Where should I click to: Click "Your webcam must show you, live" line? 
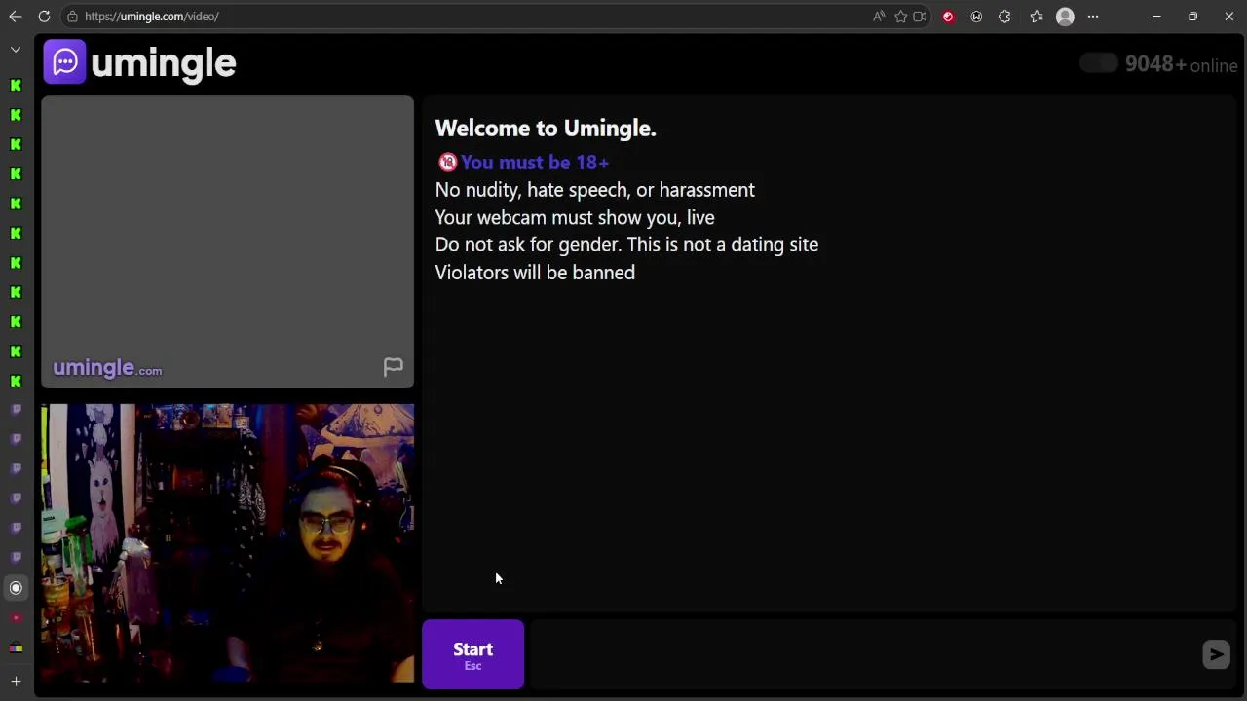coord(575,218)
